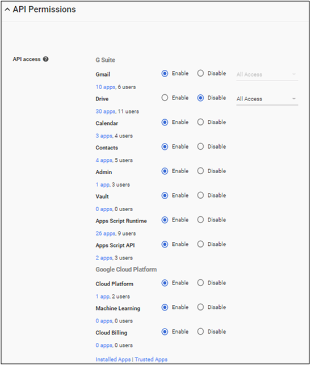The height and width of the screenshot is (365, 311).
Task: Open the 30 apps link under Drive
Action: [x=106, y=111]
